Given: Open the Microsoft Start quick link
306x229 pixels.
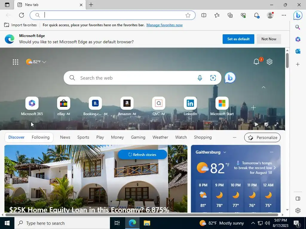Looking at the screenshot, I should pos(222,106).
